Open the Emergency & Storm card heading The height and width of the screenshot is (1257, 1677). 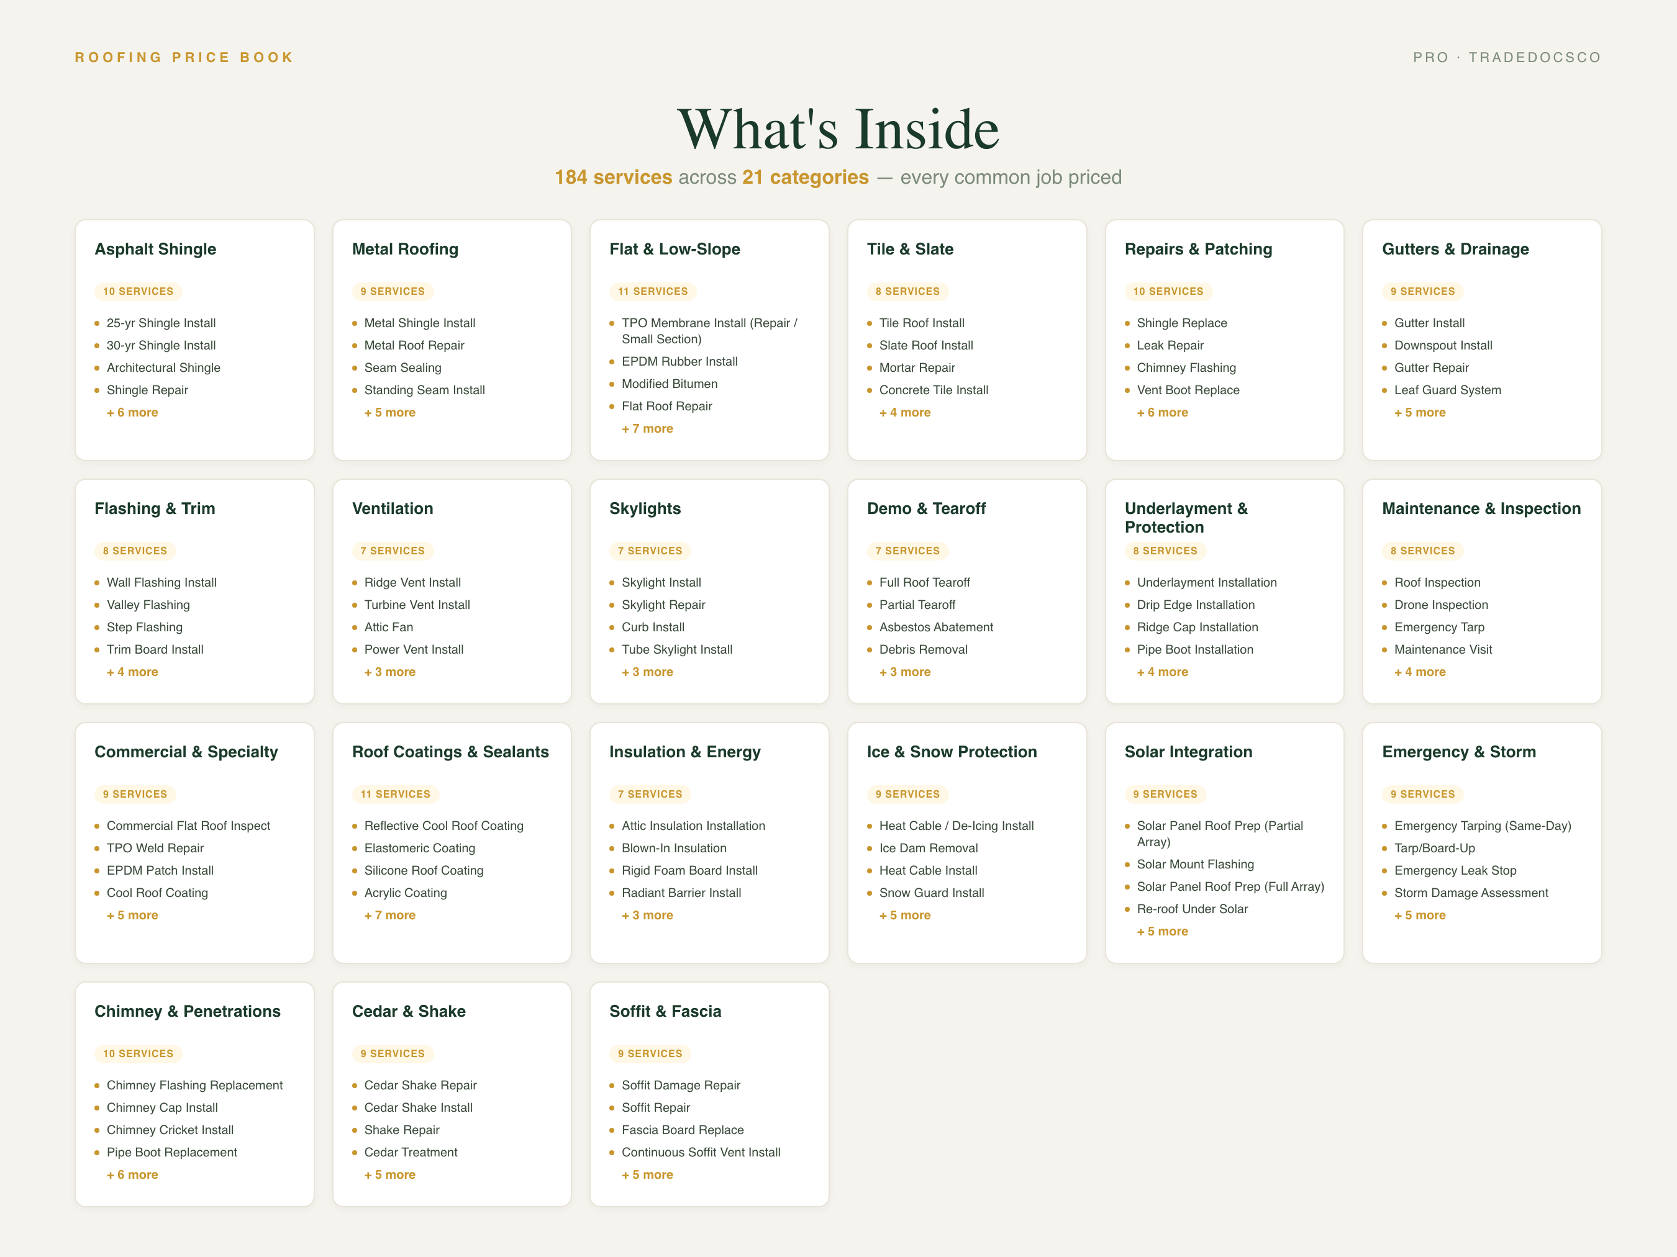pyautogui.click(x=1458, y=752)
